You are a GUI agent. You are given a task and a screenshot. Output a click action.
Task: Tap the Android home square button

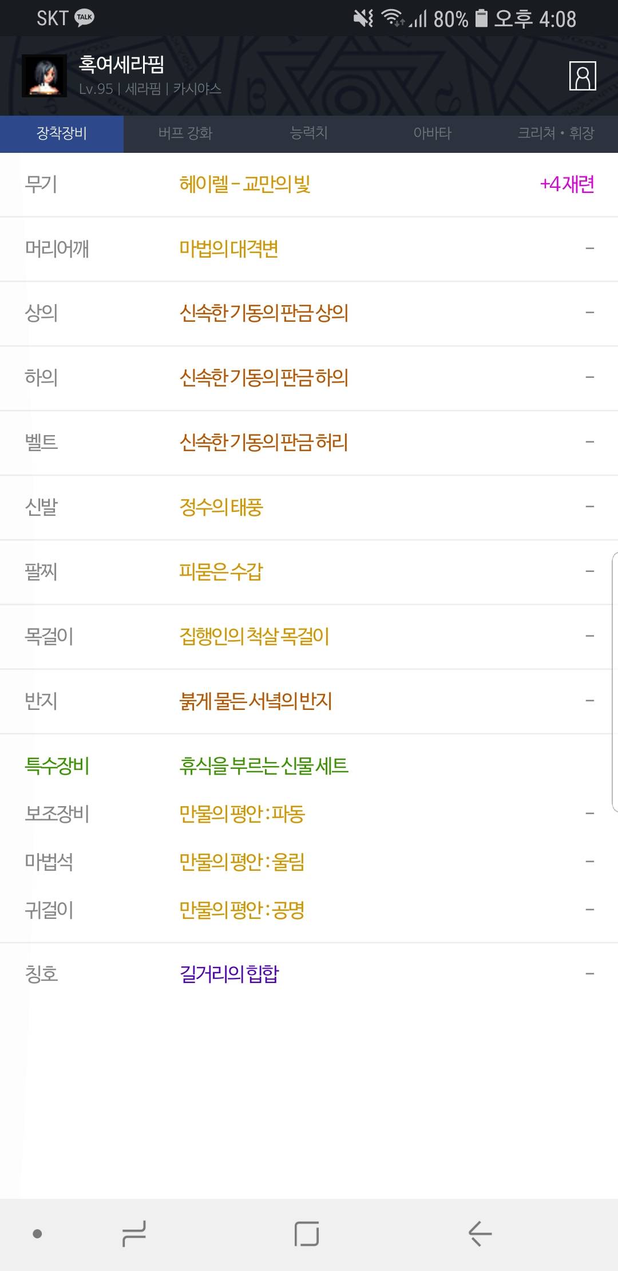tap(307, 1233)
